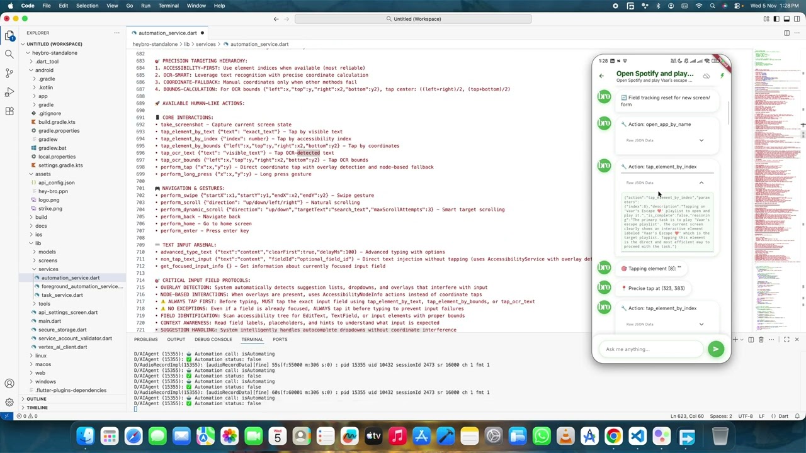
Task: Open the Search view in activity bar
Action: [9, 54]
